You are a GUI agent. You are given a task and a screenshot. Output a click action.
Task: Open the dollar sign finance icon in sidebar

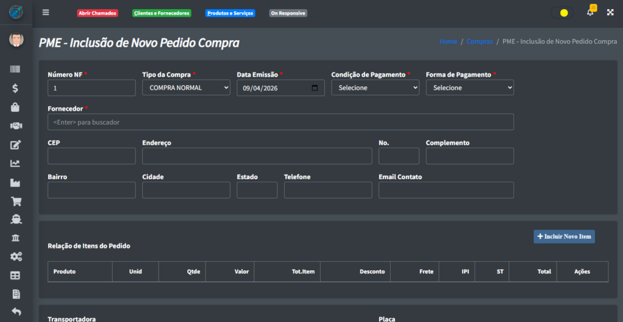(x=16, y=88)
